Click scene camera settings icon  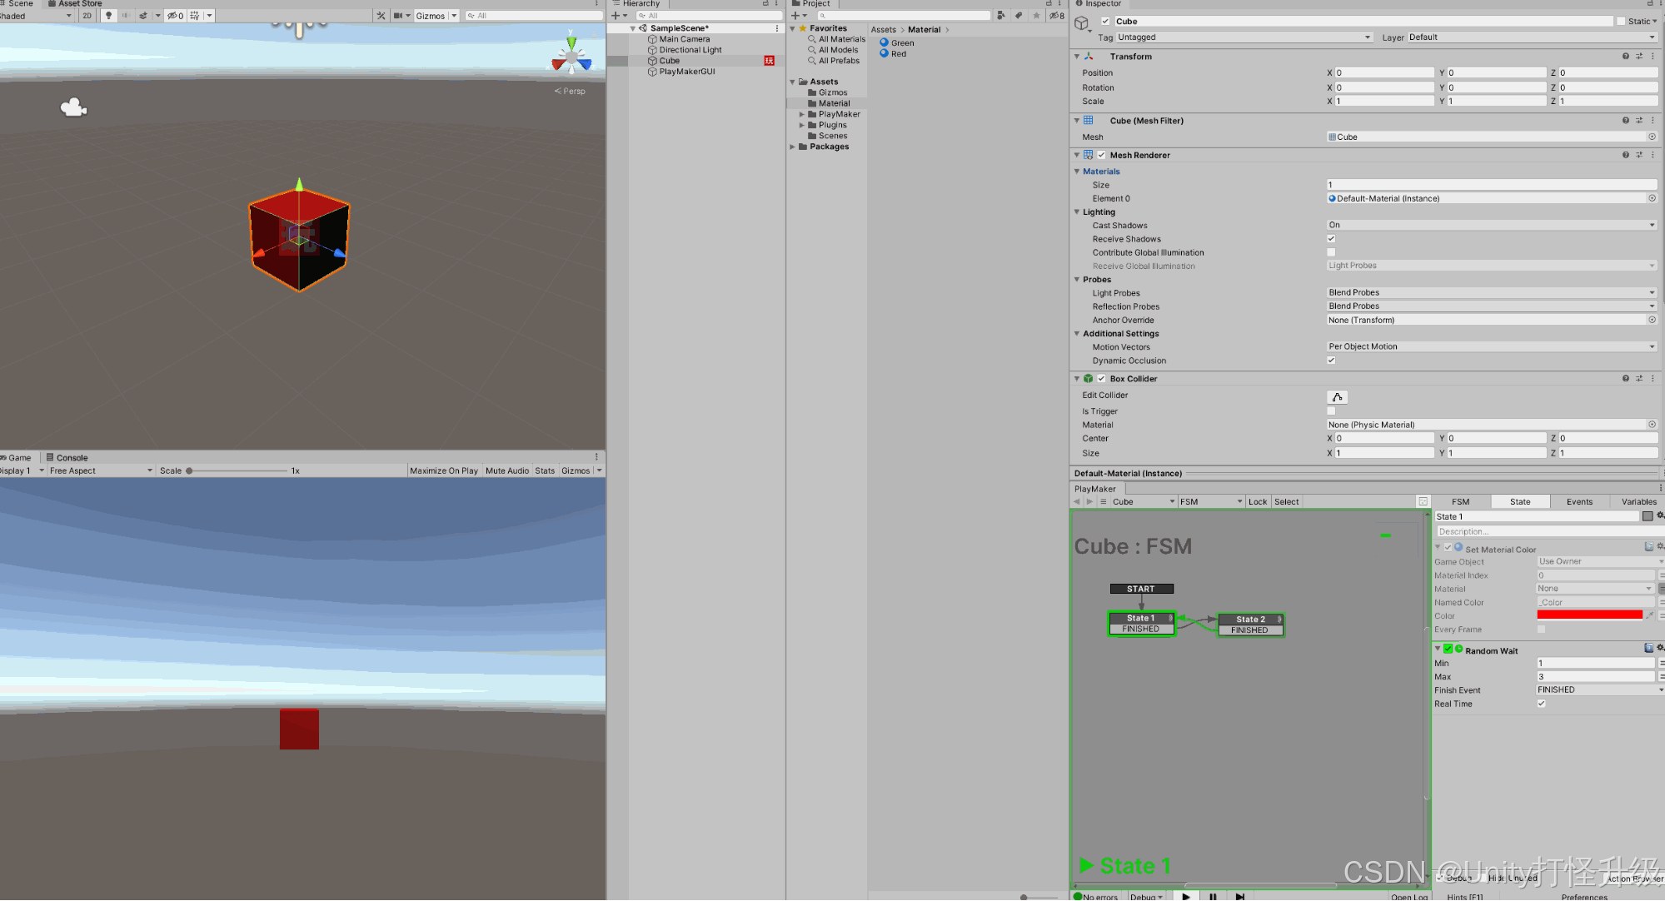click(400, 16)
